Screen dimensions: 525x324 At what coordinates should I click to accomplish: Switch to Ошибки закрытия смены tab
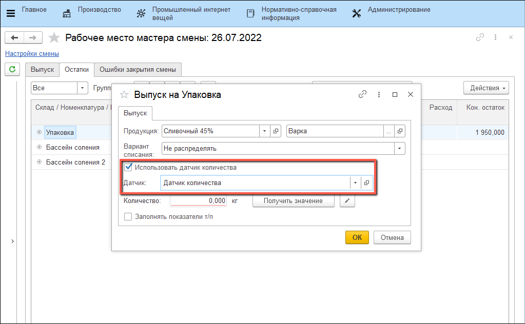(x=138, y=70)
